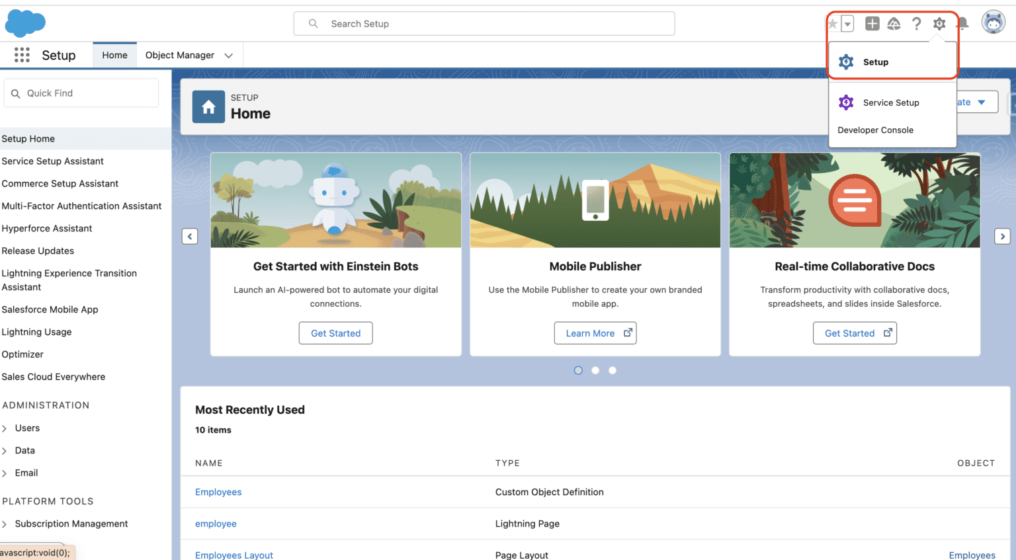The height and width of the screenshot is (560, 1016).
Task: Open the user profile avatar
Action: coord(993,22)
